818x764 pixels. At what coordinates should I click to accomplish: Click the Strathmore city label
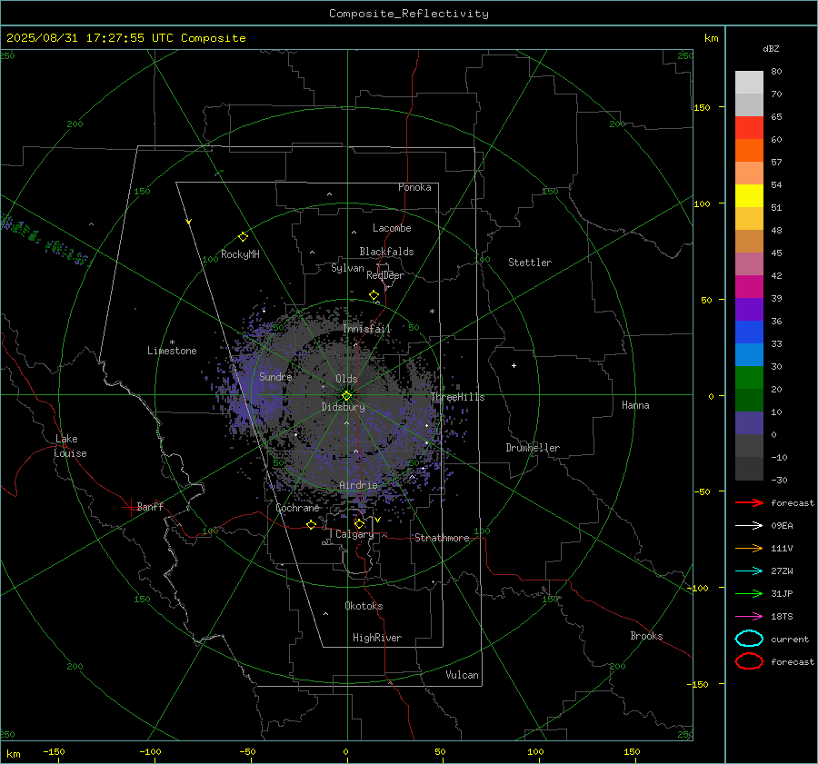(x=442, y=538)
